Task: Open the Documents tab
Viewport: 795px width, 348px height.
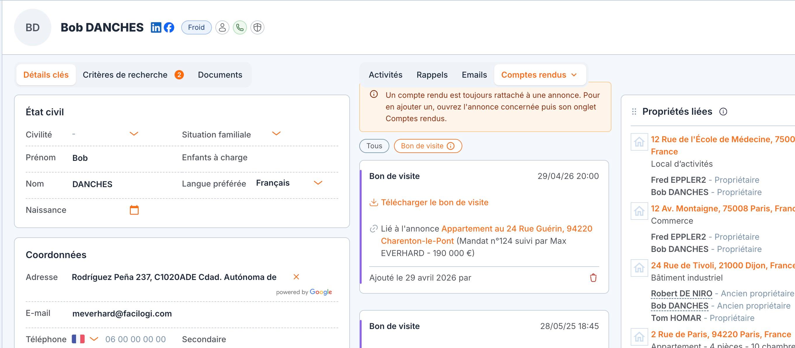Action: coord(220,75)
